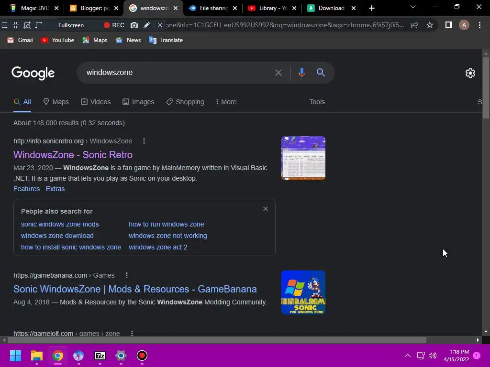Open options for sonicretro.org result
Screen dimensions: 490x367
[144, 141]
